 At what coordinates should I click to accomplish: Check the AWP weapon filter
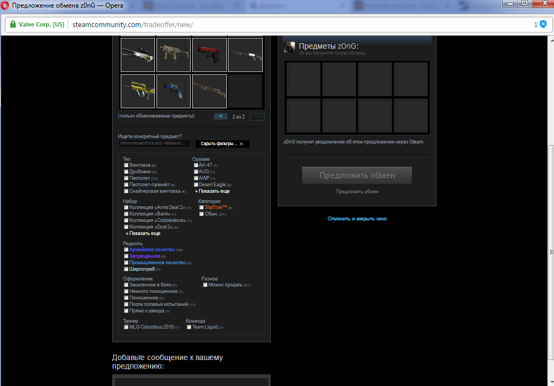(x=195, y=178)
